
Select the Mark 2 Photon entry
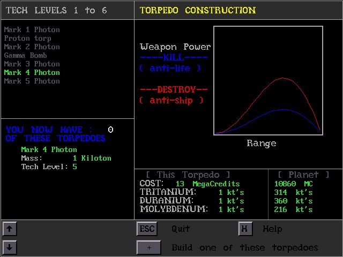(x=32, y=47)
